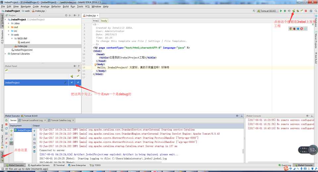Clear output with the trash icon

(34, 151)
